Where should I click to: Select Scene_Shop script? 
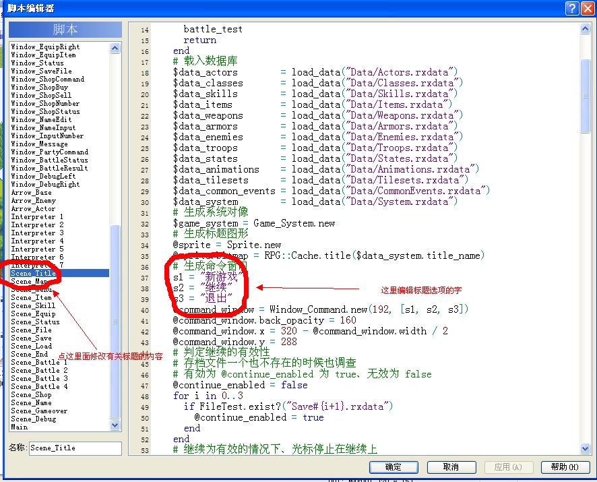click(31, 395)
